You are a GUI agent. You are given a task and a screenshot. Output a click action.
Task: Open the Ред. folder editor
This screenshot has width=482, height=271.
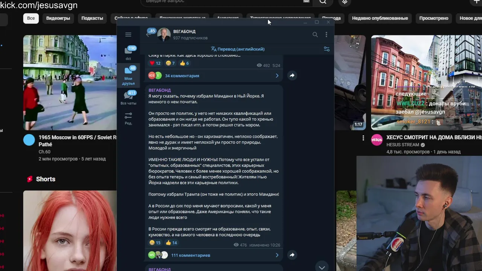tap(128, 118)
